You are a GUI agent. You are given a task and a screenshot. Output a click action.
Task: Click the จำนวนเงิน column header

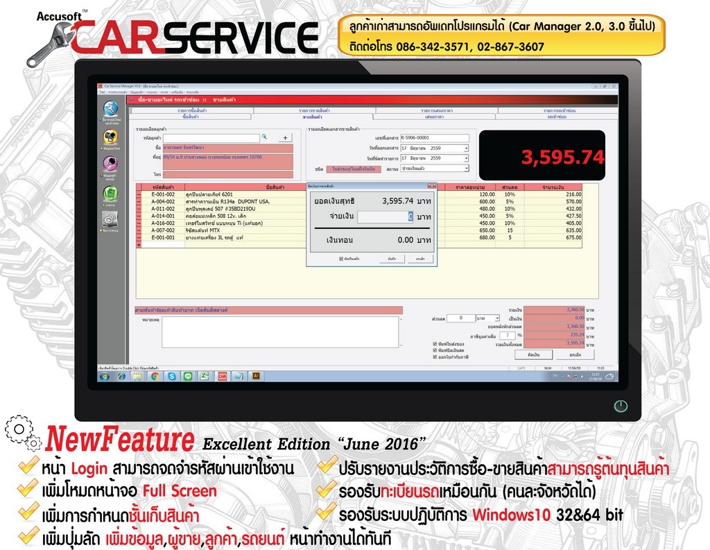click(553, 187)
